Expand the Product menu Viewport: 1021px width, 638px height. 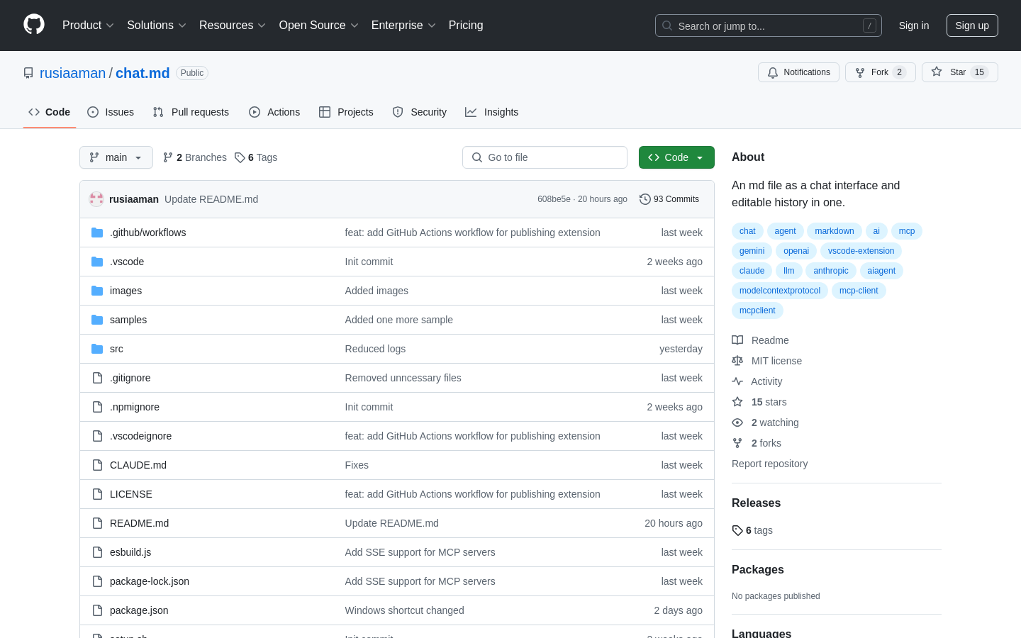coord(88,25)
